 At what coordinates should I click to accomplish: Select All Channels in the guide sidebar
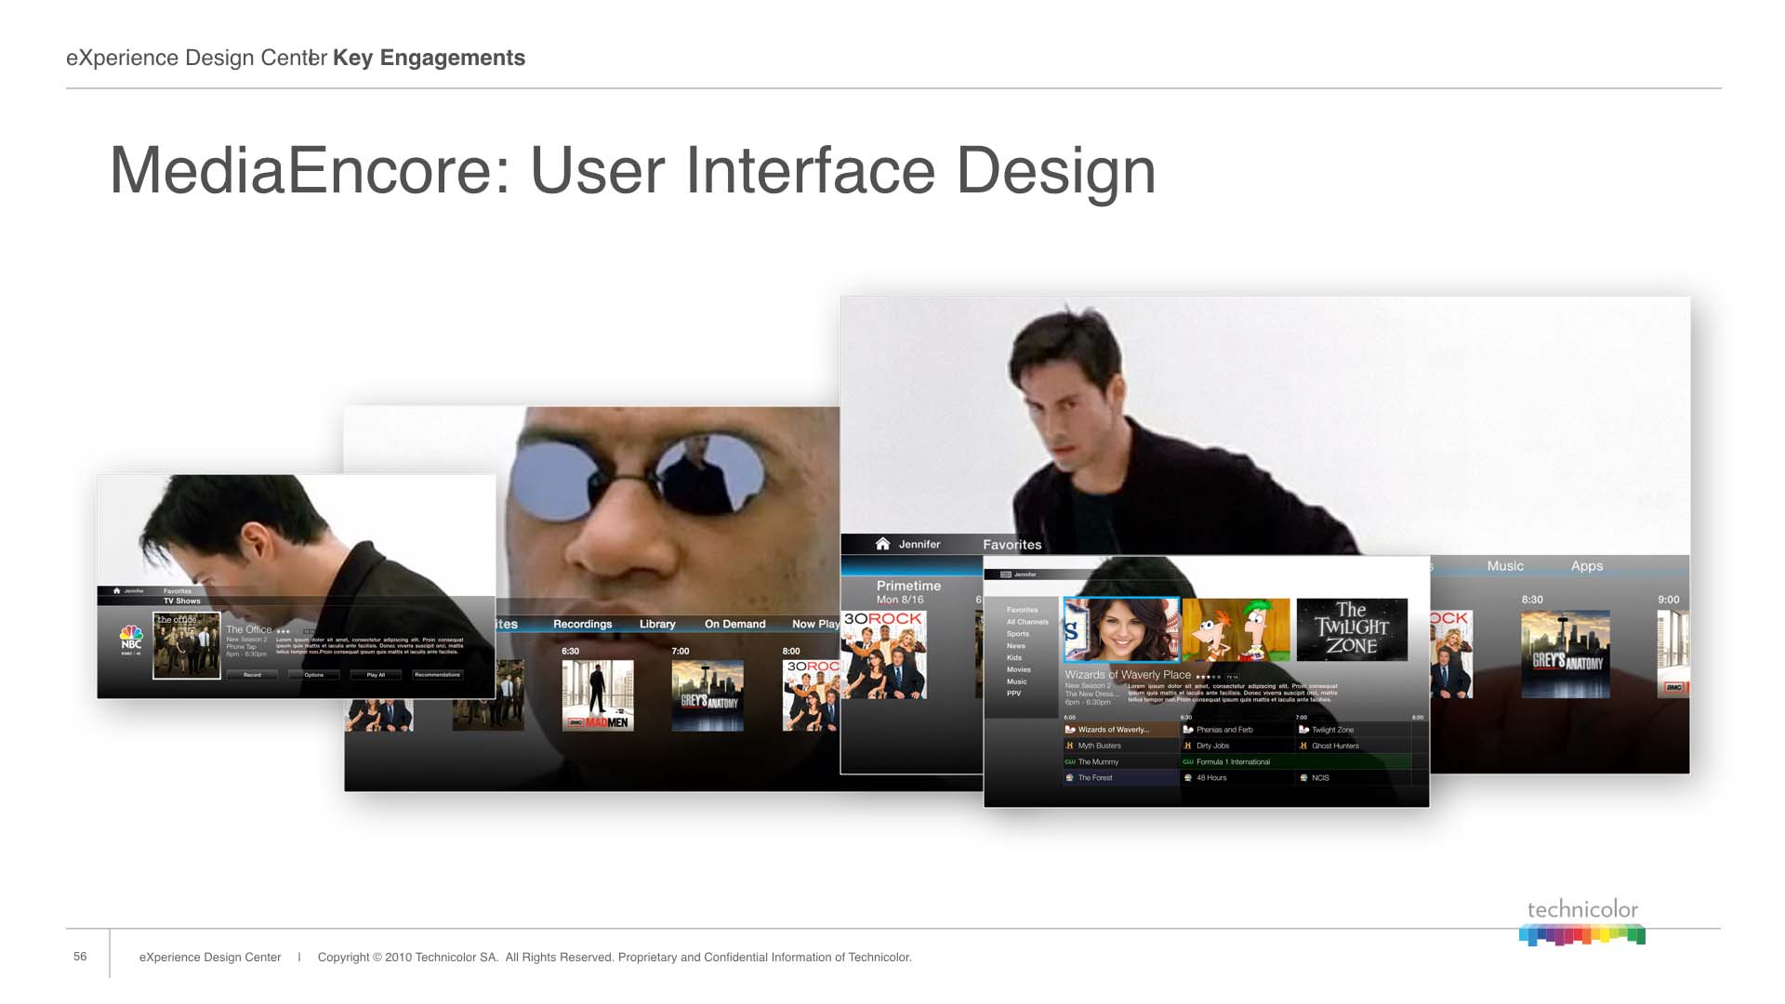pos(1027,622)
